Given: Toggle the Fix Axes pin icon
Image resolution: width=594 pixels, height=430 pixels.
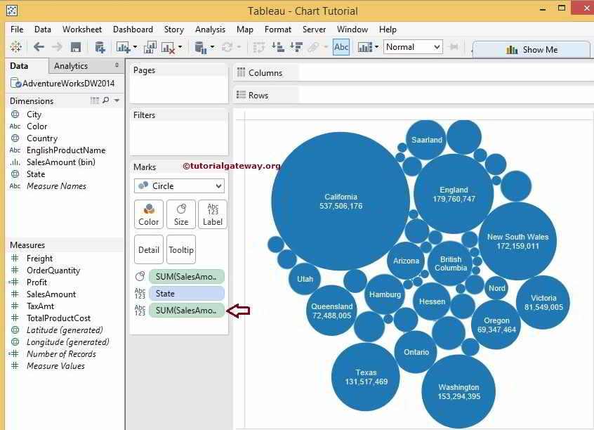Looking at the screenshot, I should 454,47.
